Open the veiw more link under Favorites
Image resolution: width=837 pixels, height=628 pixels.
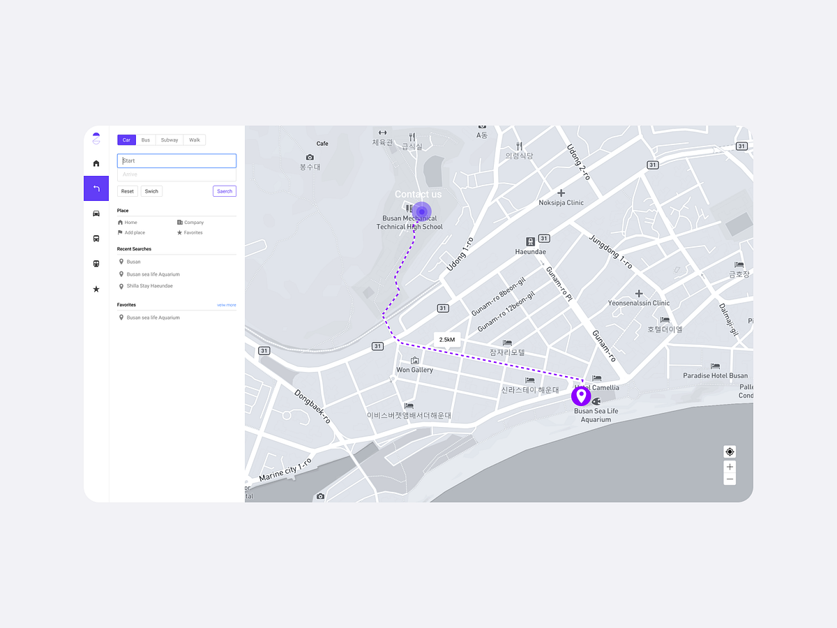tap(227, 305)
